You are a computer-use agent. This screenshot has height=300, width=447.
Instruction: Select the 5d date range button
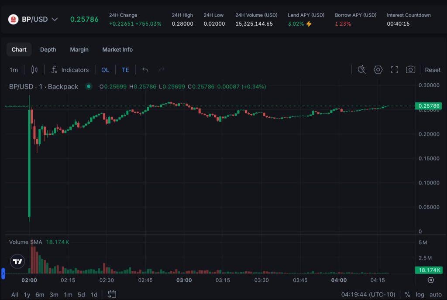[81, 294]
